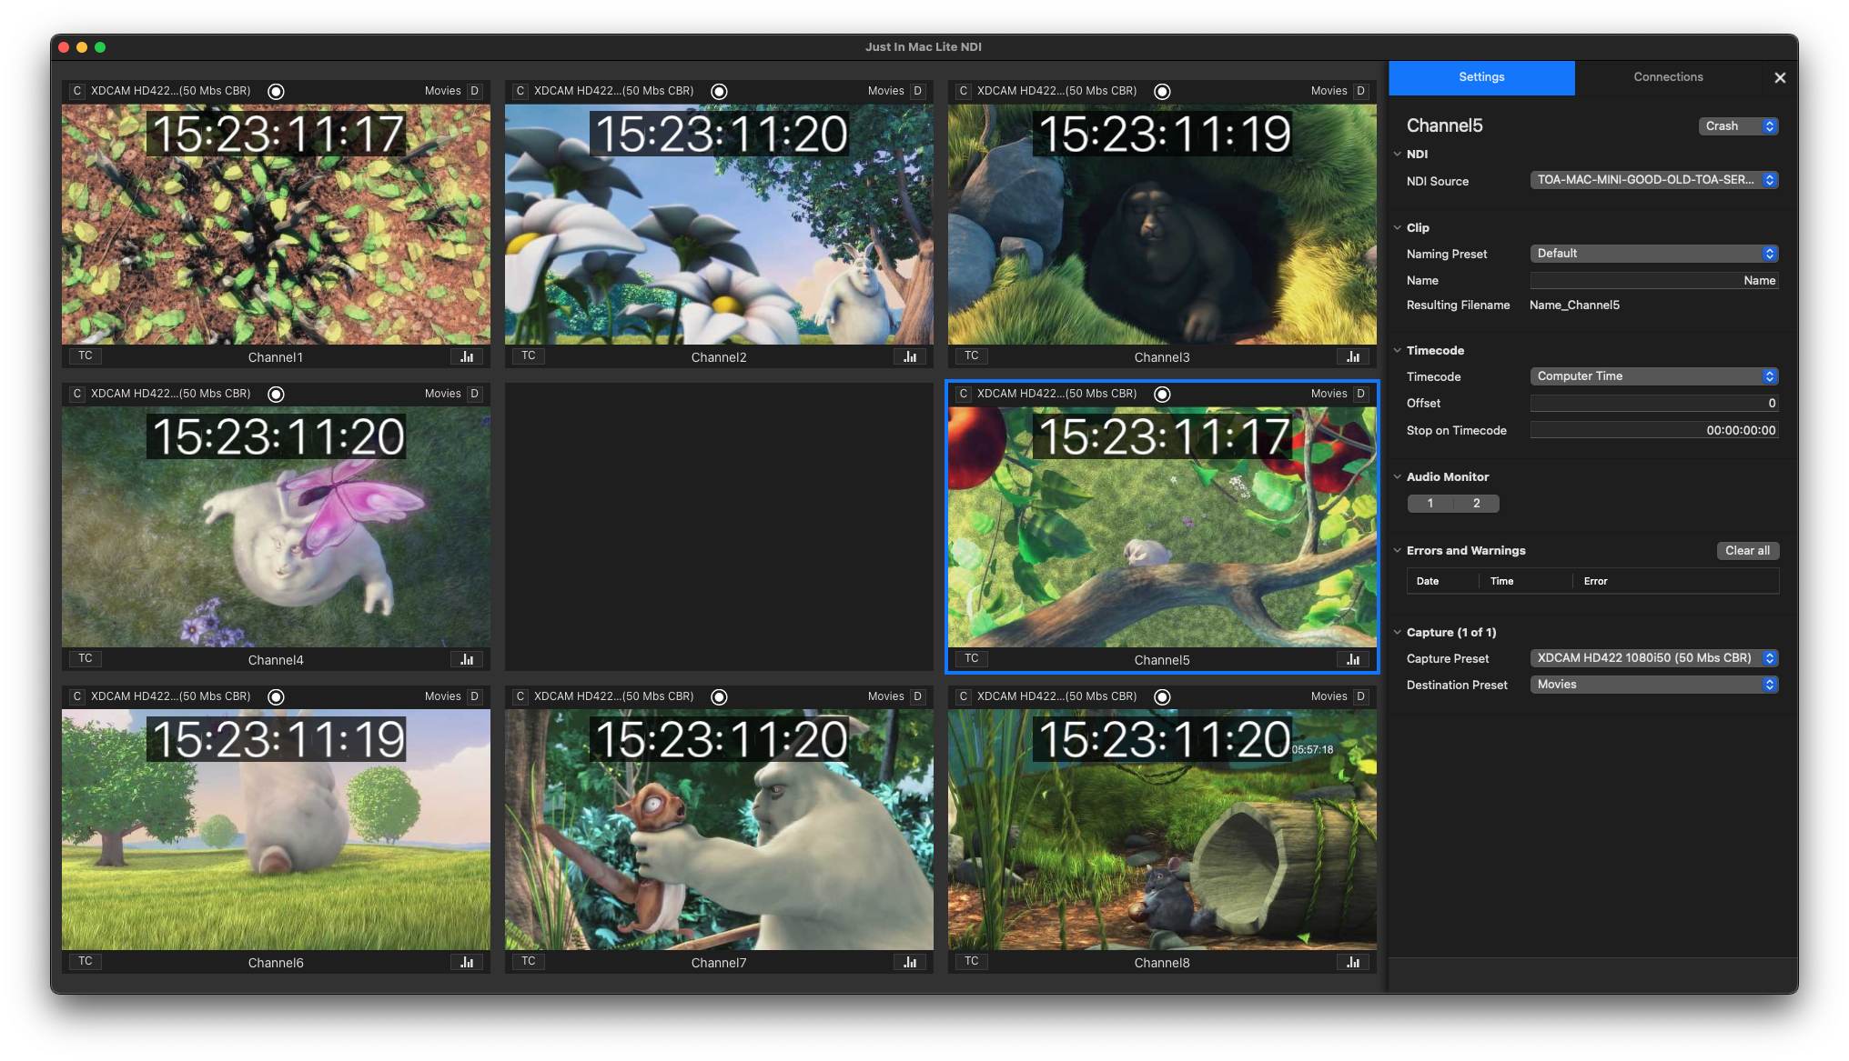Collapse the Audio Monitor section
The width and height of the screenshot is (1849, 1061).
pyautogui.click(x=1398, y=476)
